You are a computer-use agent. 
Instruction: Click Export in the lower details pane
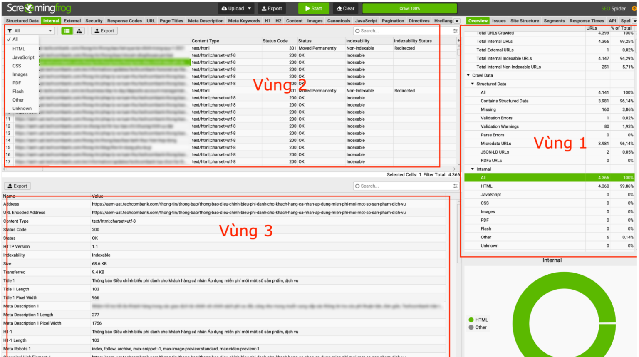click(17, 186)
